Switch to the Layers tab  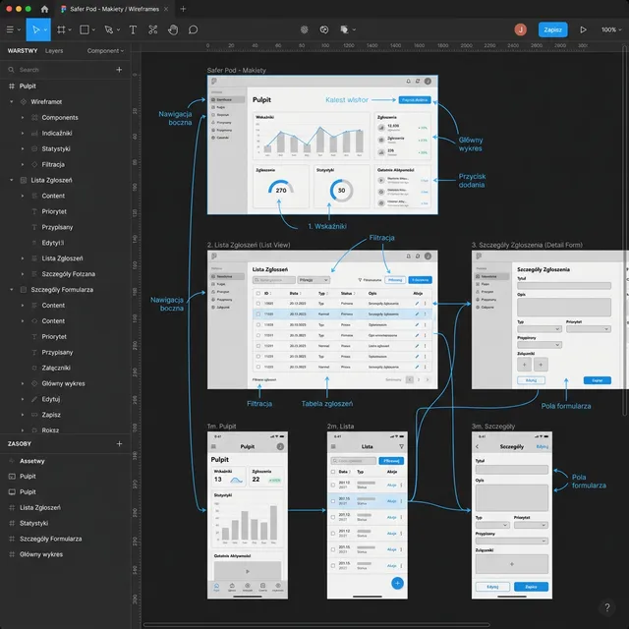point(54,51)
